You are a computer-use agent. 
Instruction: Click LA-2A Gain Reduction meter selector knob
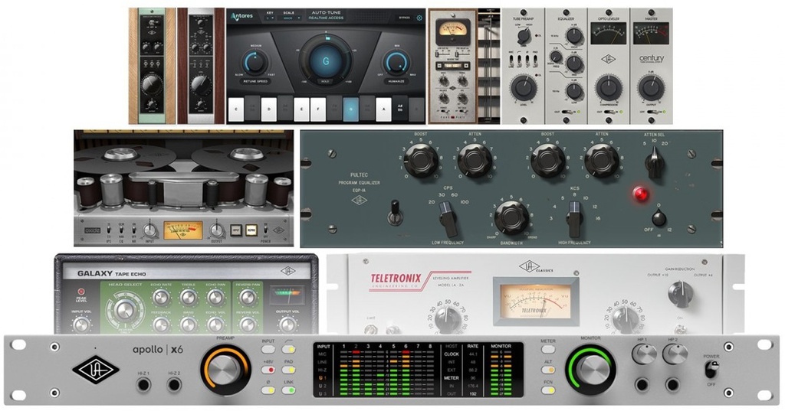click(x=681, y=293)
